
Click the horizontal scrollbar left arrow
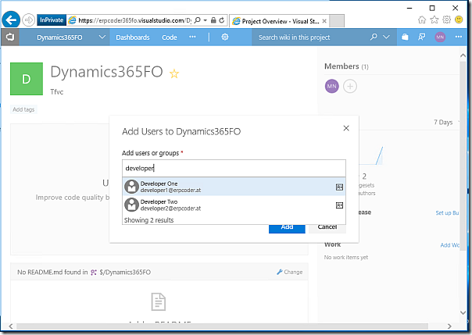coord(11,326)
